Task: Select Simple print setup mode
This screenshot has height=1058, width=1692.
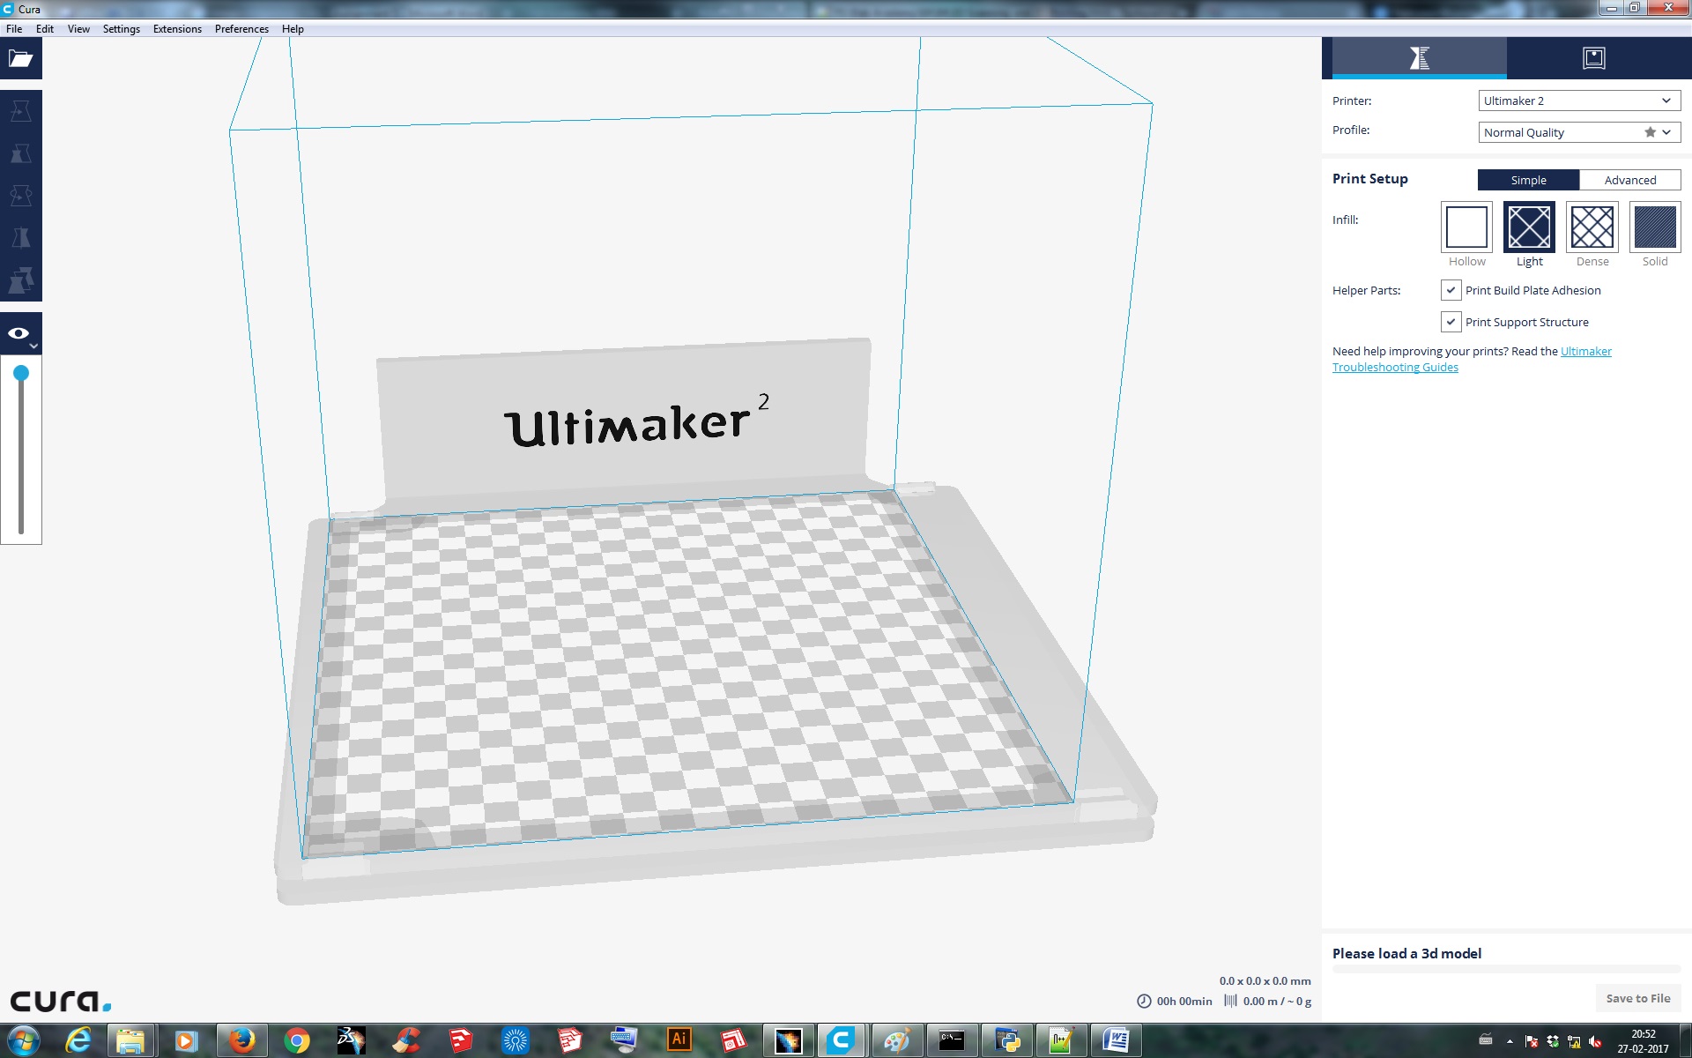Action: pyautogui.click(x=1528, y=180)
